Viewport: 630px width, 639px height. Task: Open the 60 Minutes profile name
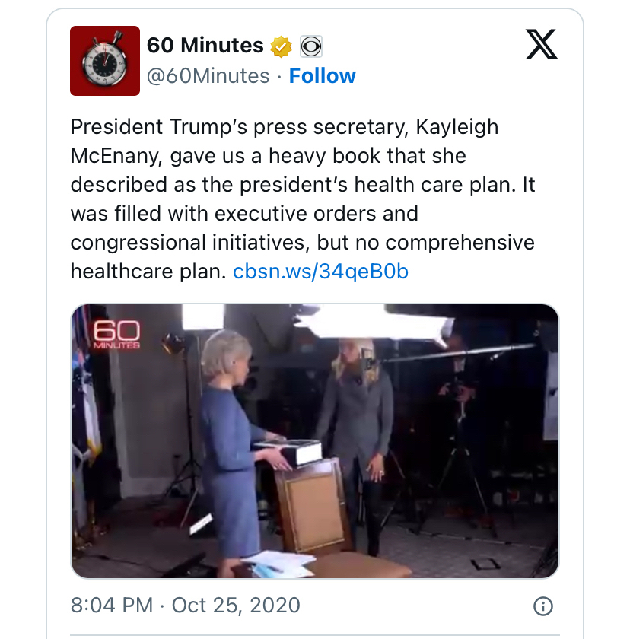click(x=205, y=46)
